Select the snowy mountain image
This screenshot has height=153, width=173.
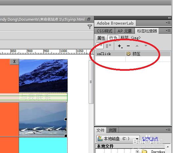(43, 76)
